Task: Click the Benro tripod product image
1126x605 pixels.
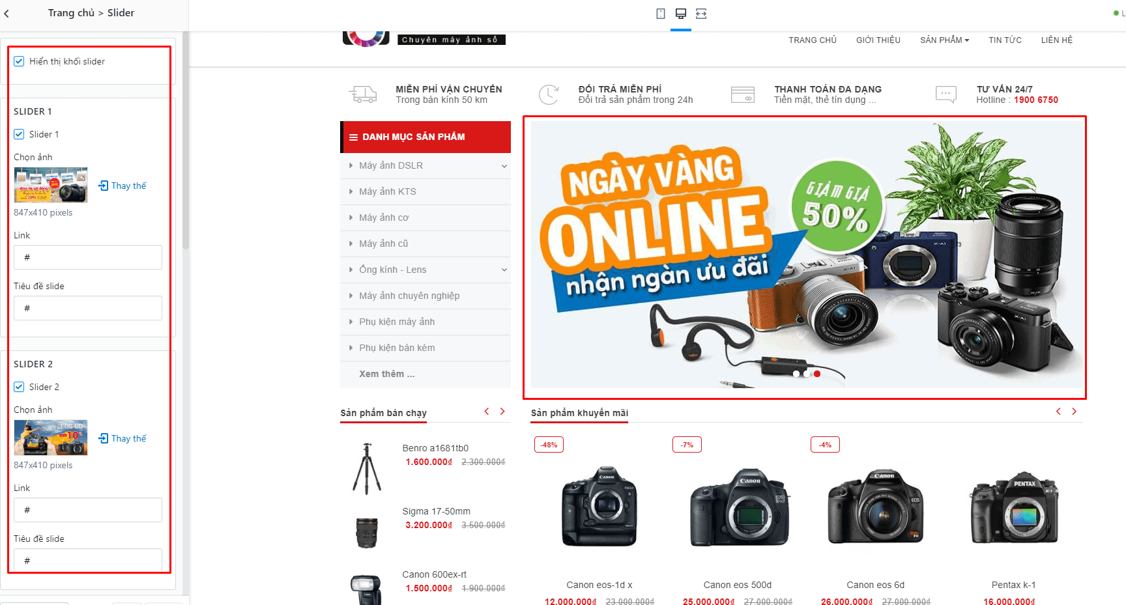Action: tap(367, 469)
